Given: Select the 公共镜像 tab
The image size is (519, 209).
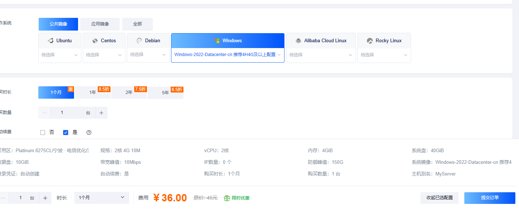Looking at the screenshot, I should [x=58, y=24].
